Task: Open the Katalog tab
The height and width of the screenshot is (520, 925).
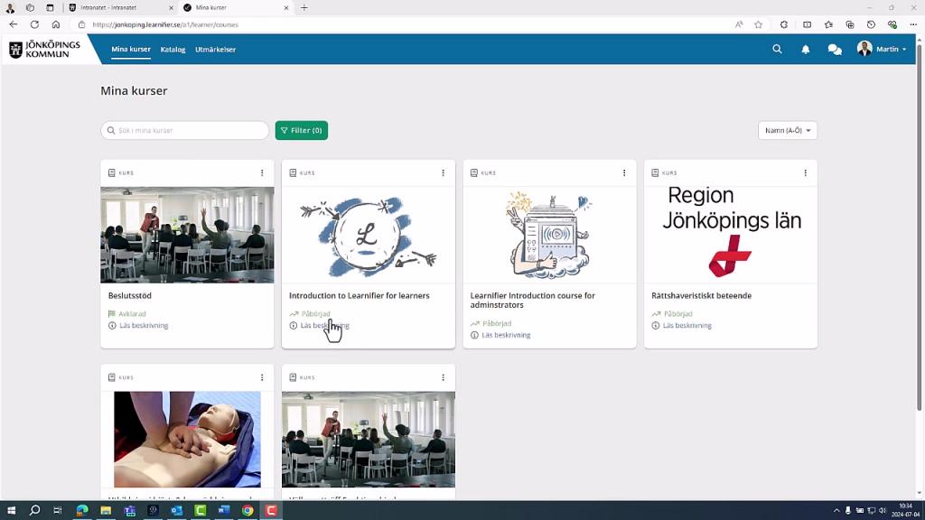Action: coord(173,50)
